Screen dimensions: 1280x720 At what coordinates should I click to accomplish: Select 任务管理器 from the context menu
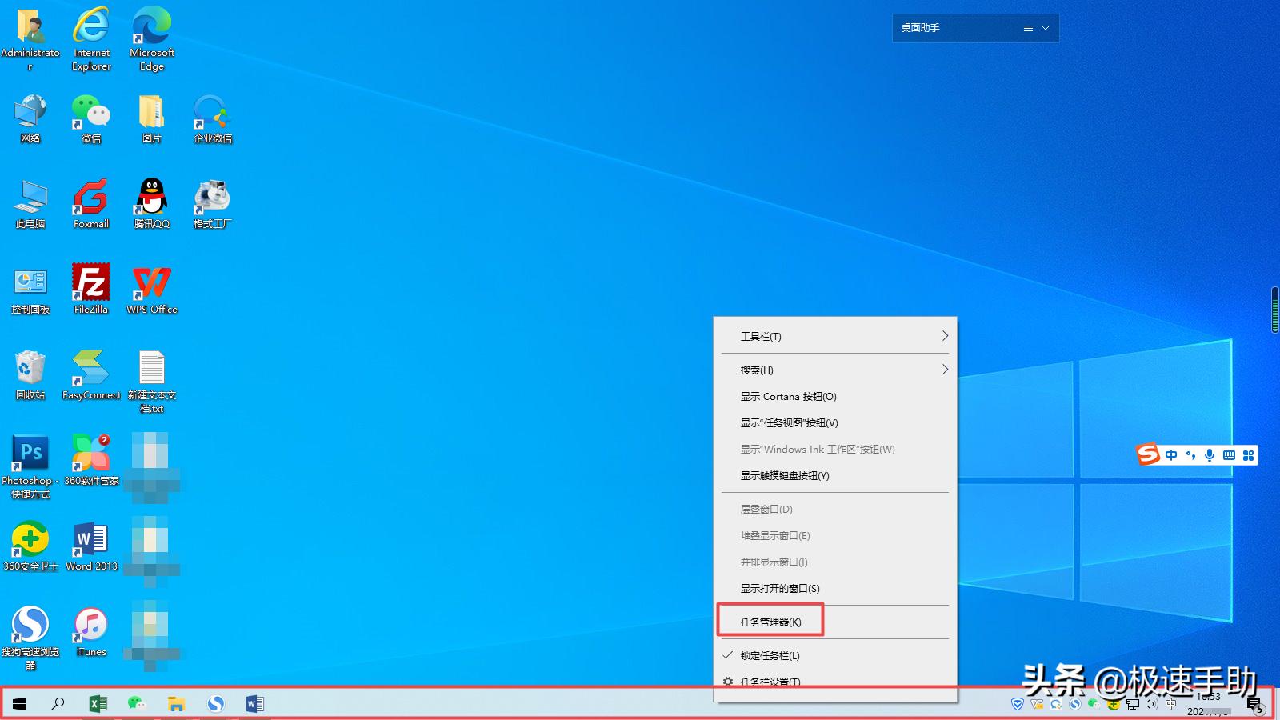tap(770, 621)
